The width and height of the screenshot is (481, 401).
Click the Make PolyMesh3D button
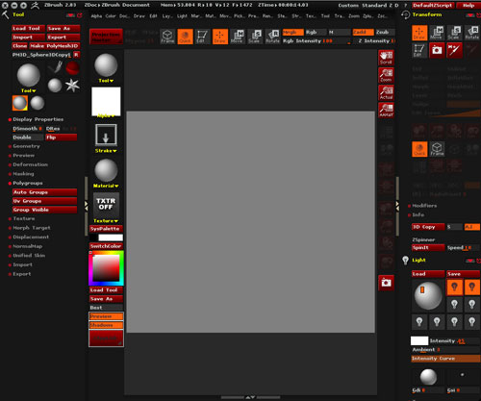pos(54,46)
